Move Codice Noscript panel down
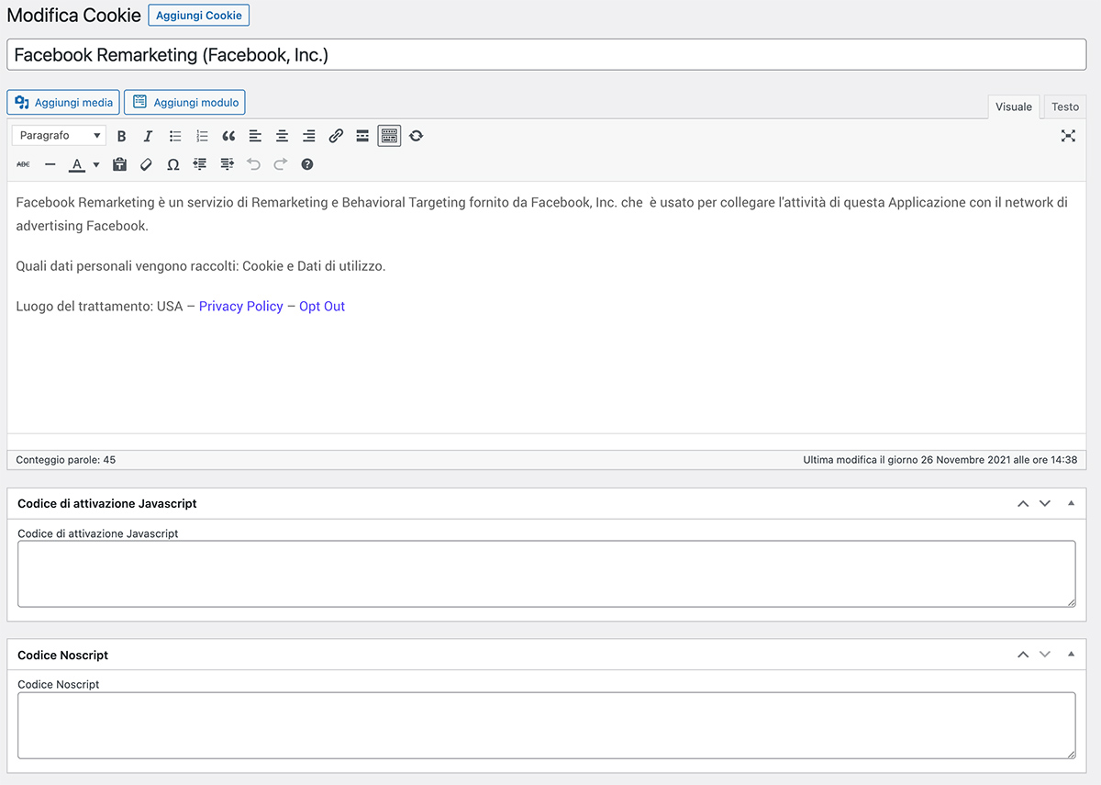The image size is (1101, 785). coord(1044,655)
